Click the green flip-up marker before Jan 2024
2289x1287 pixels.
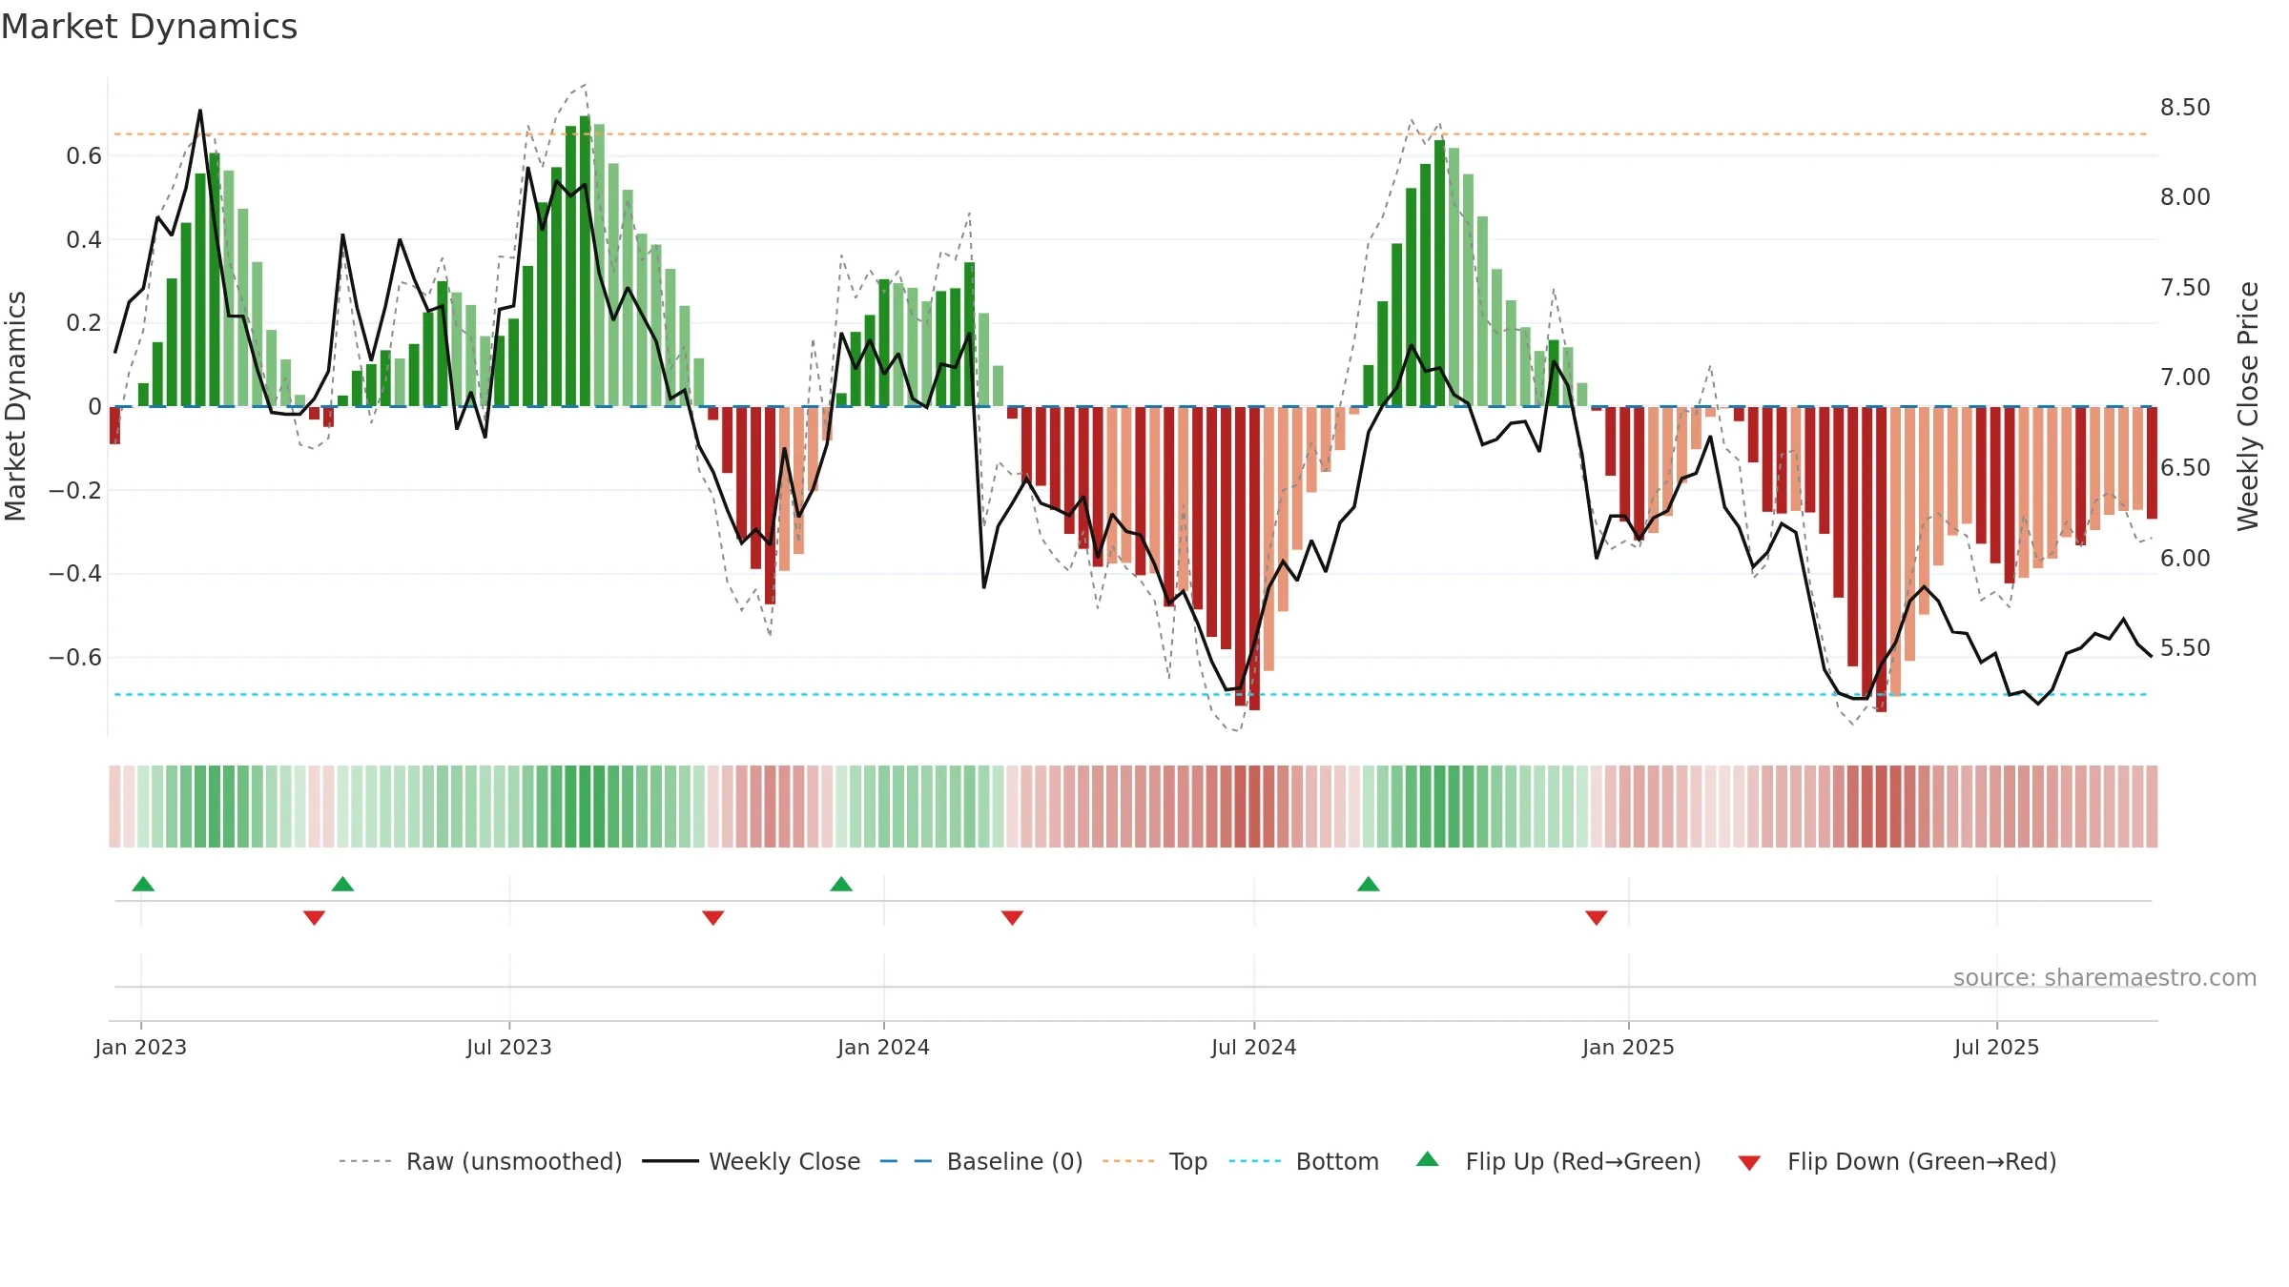841,884
